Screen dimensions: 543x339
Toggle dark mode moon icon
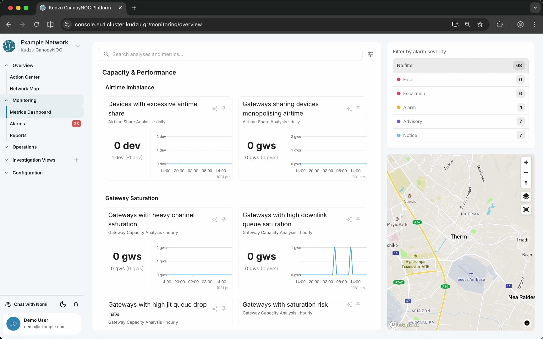coord(63,304)
